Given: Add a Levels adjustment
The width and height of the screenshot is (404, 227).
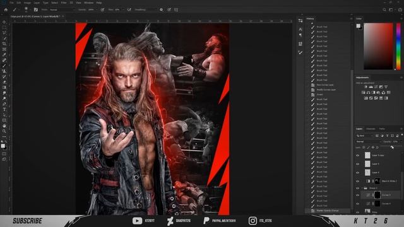Looking at the screenshot, I should pos(371,87).
